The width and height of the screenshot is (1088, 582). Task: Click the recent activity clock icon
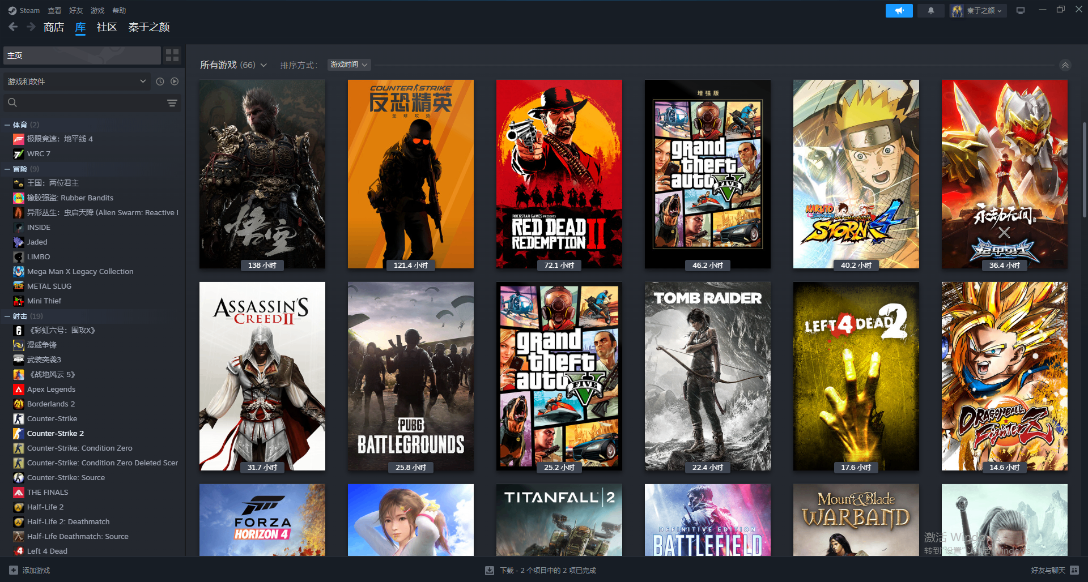coord(160,82)
